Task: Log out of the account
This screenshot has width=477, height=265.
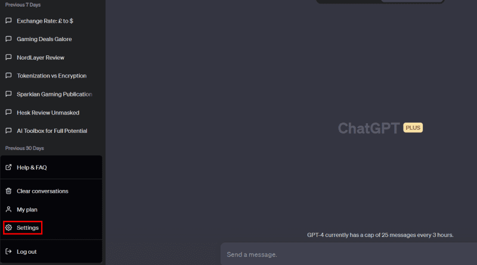Action: pyautogui.click(x=51, y=251)
